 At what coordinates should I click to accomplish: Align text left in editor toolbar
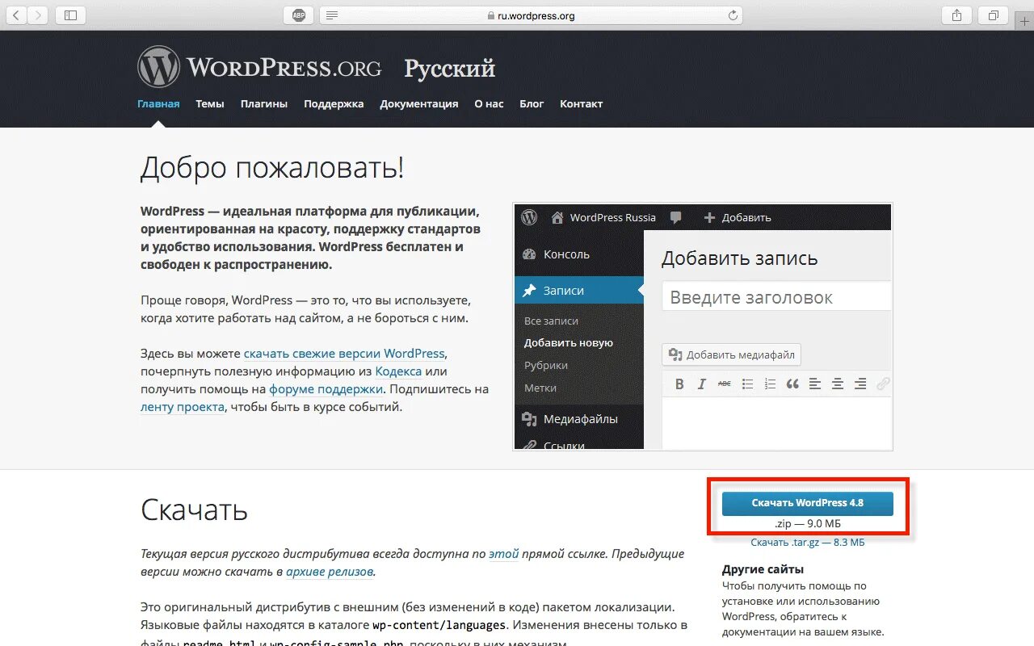pos(815,384)
